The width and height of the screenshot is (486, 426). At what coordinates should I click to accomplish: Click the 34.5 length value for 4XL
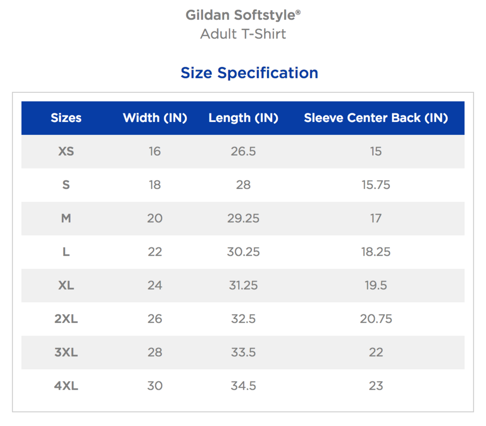coord(243,386)
